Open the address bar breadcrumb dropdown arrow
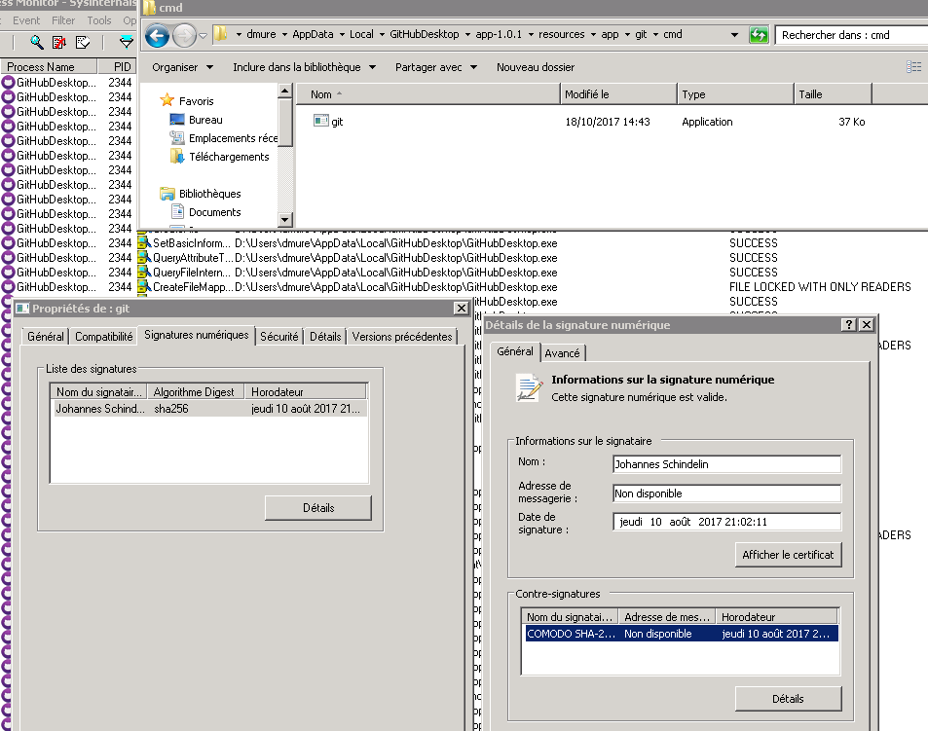This screenshot has height=731, width=928. 734,34
